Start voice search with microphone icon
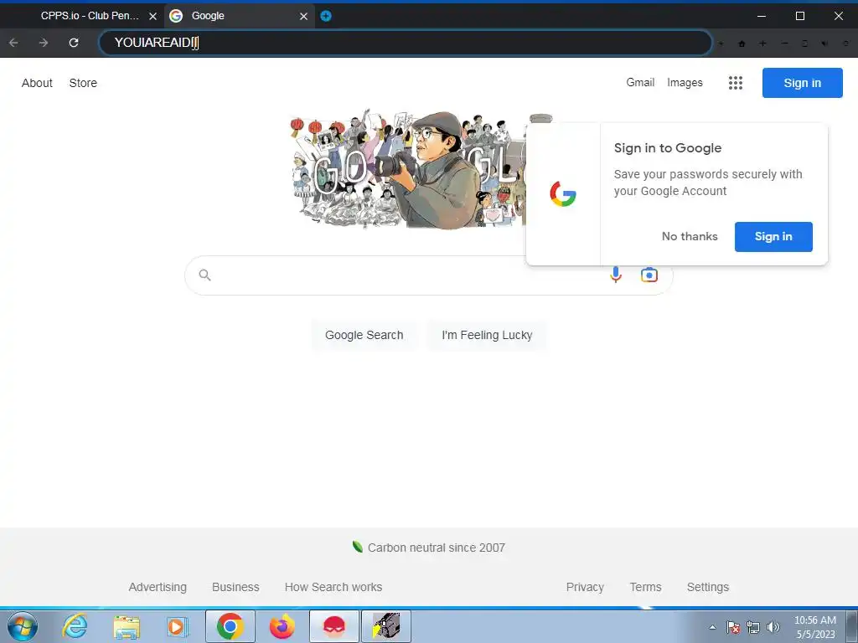The height and width of the screenshot is (643, 858). coord(616,275)
